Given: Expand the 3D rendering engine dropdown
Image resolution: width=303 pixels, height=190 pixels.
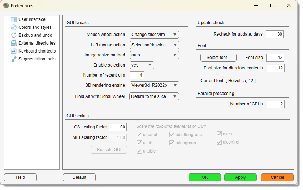Looking at the screenshot, I should (x=155, y=85).
